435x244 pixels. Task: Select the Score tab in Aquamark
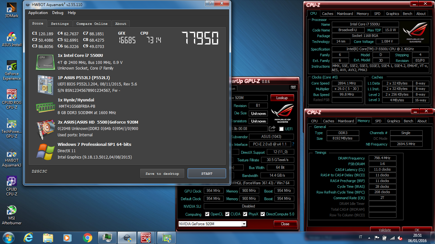(x=38, y=23)
